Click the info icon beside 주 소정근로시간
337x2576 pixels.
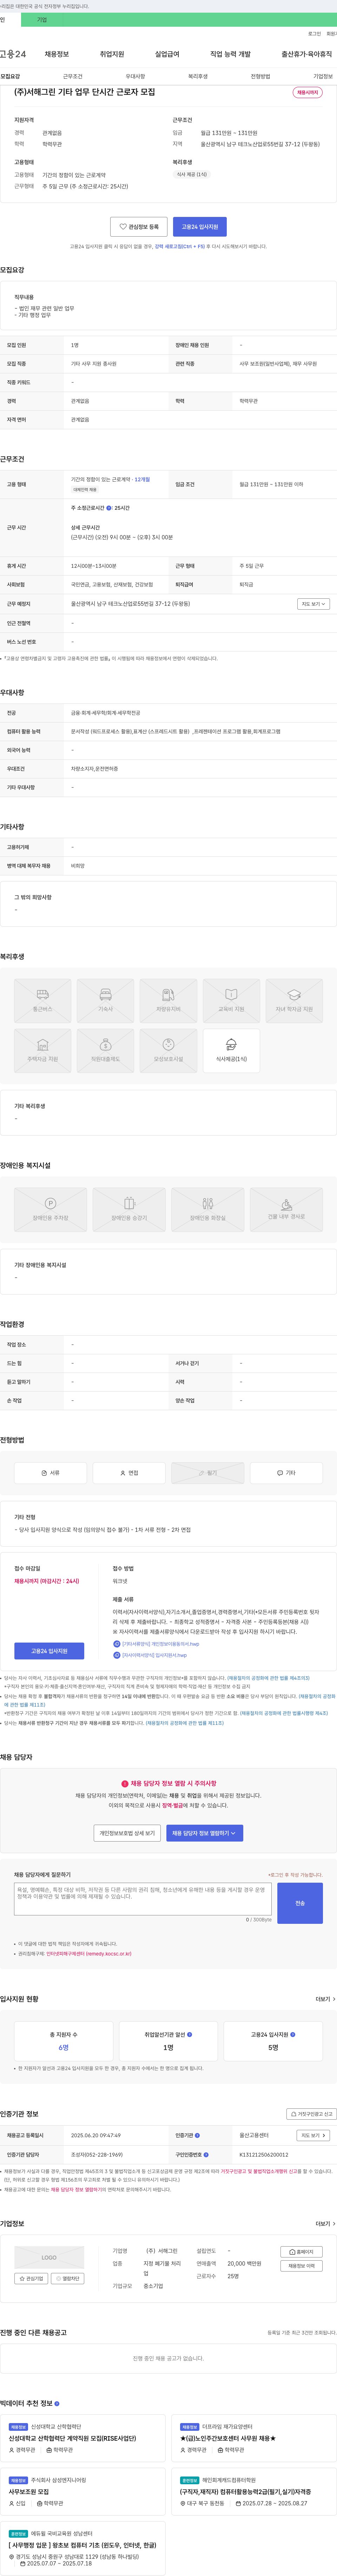(109, 508)
